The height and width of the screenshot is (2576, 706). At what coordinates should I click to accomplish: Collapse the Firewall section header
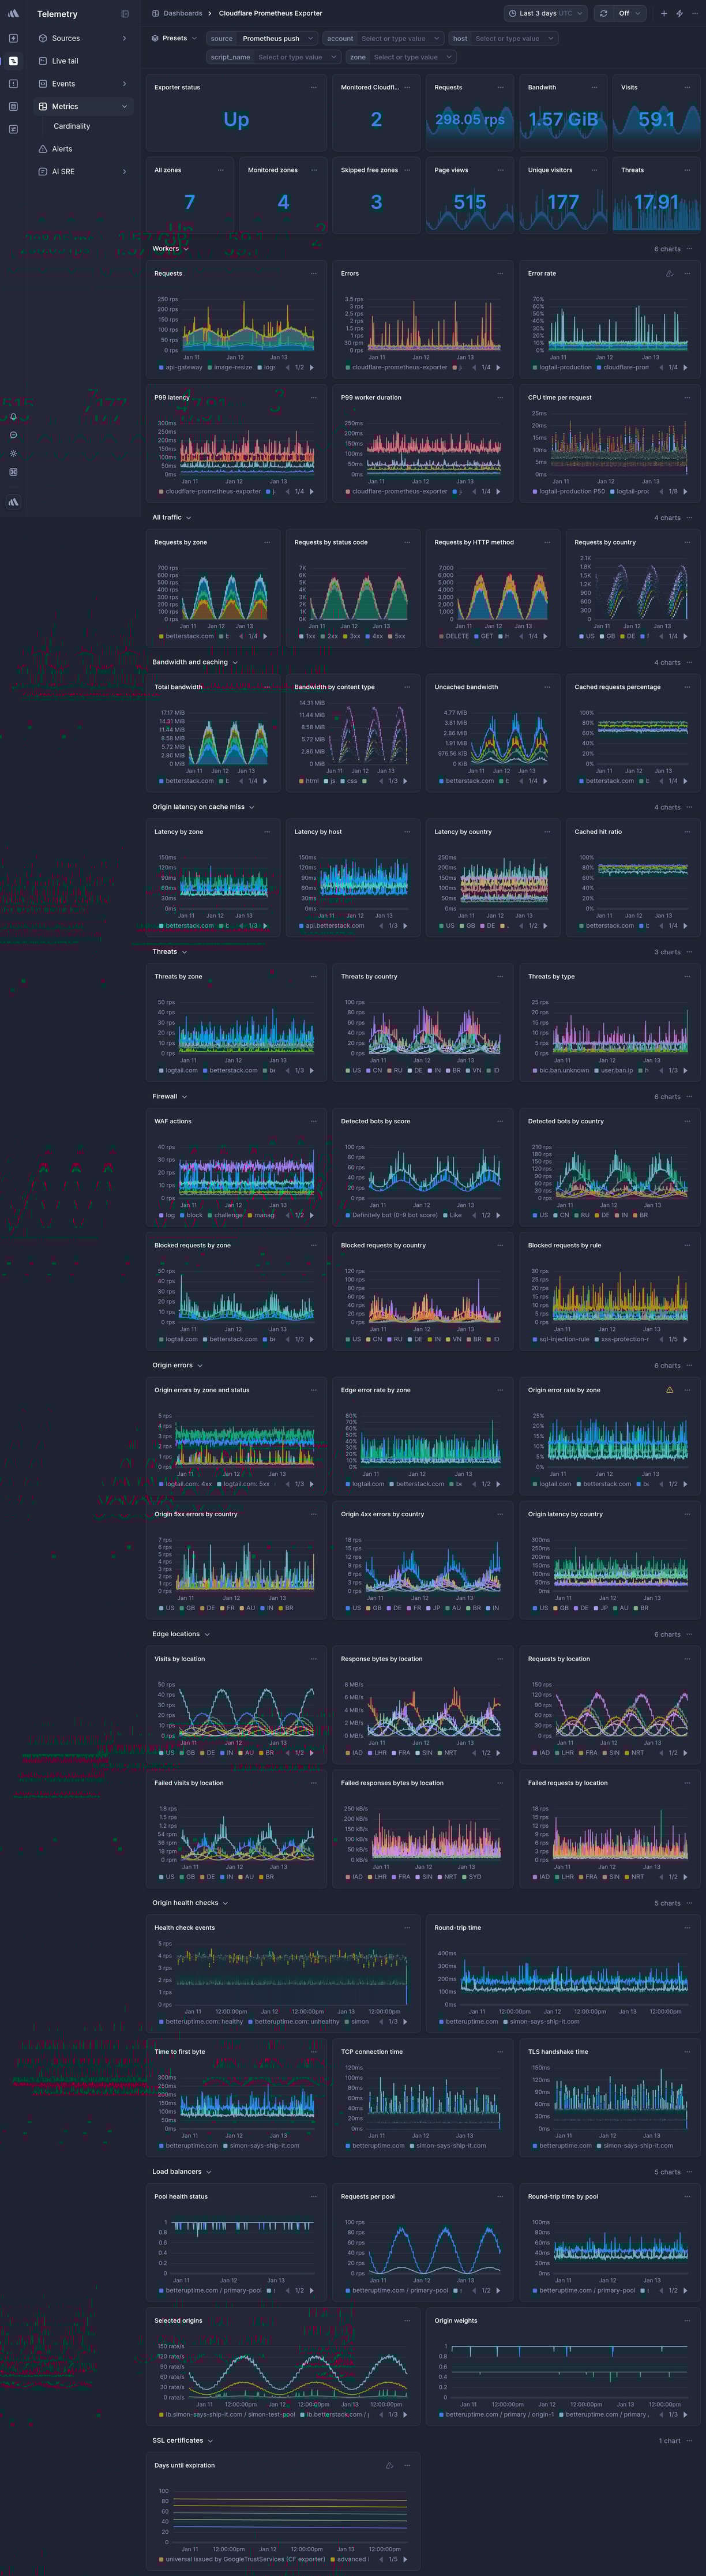click(170, 1097)
